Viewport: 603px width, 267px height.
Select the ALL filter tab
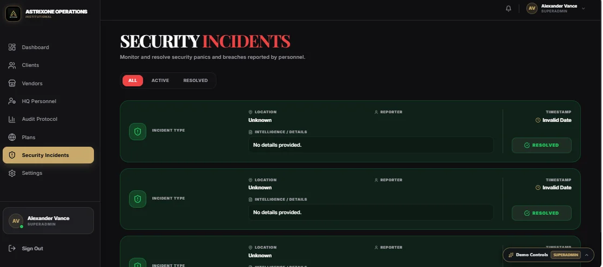click(x=133, y=81)
